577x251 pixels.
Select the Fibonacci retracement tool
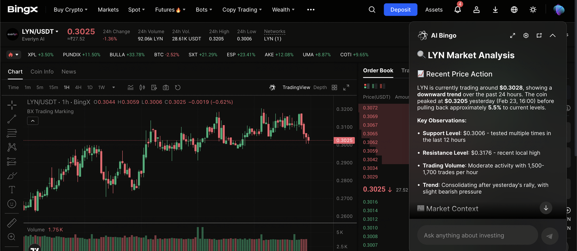pyautogui.click(x=12, y=133)
